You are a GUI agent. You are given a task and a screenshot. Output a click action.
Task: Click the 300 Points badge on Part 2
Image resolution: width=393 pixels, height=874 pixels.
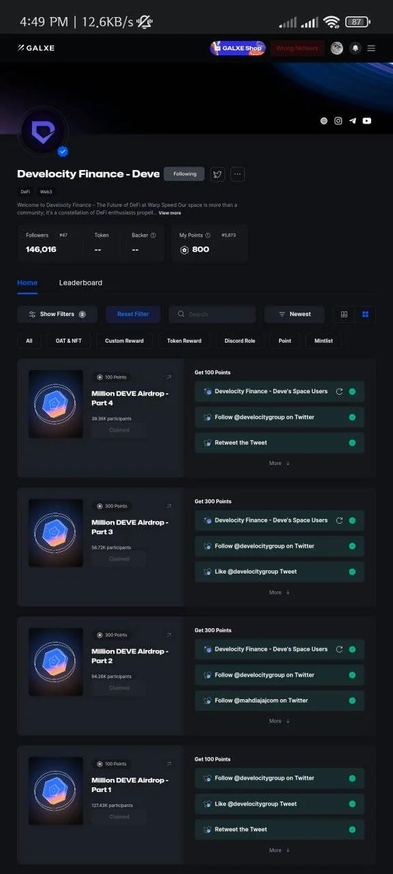point(112,635)
